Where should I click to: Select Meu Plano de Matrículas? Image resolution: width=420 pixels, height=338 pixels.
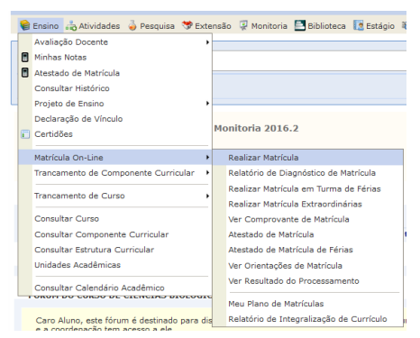click(307, 304)
